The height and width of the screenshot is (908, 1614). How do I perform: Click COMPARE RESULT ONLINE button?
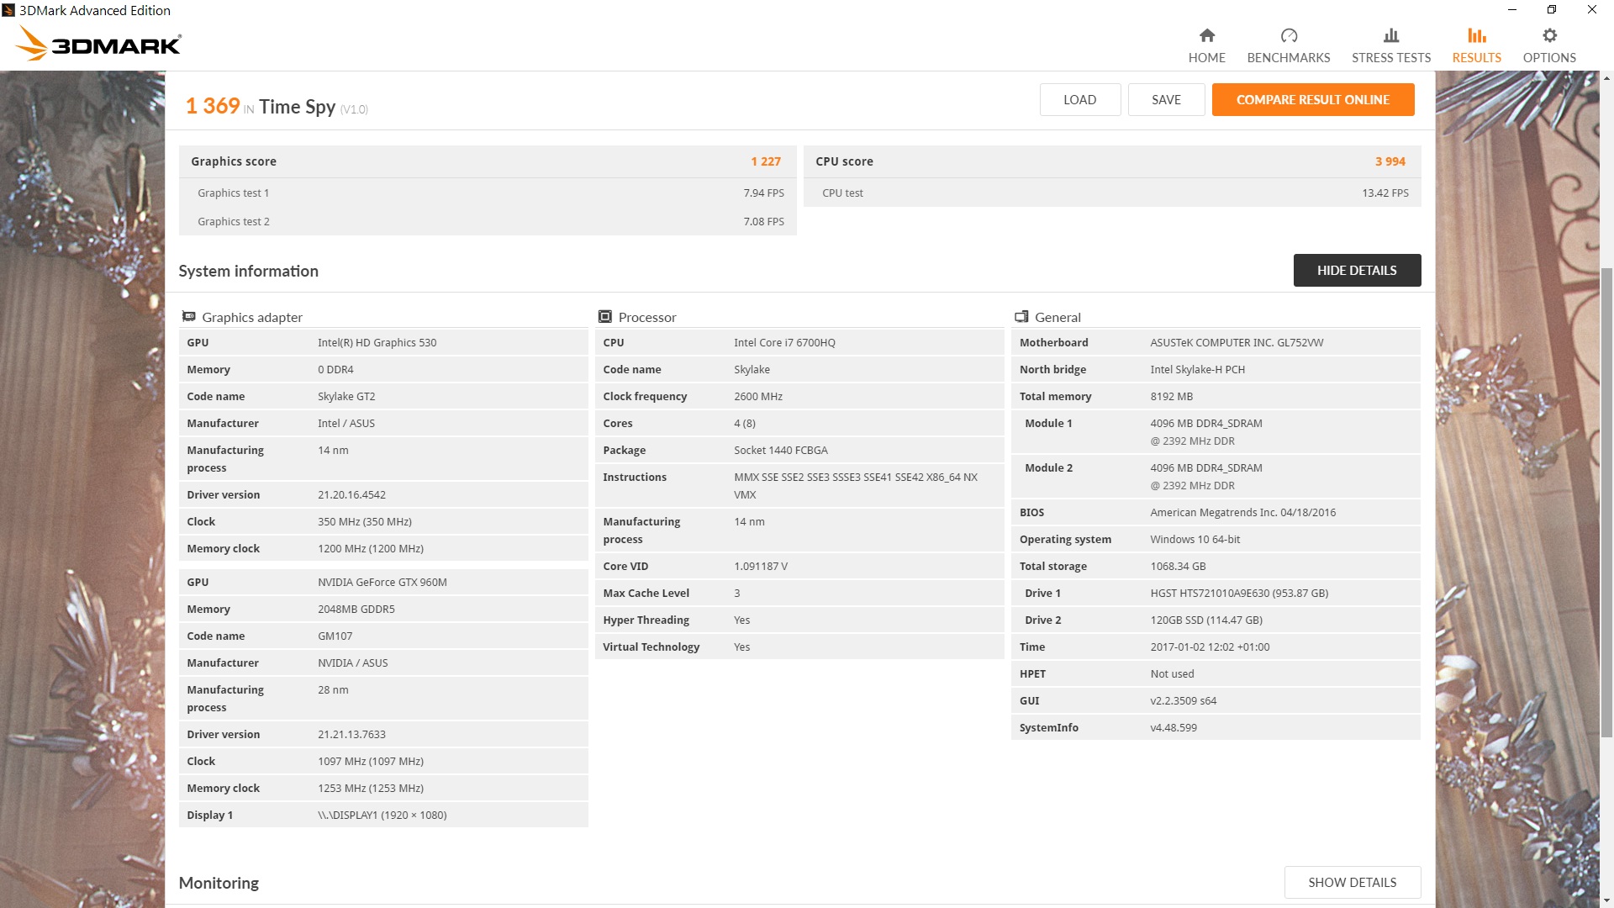click(x=1313, y=99)
